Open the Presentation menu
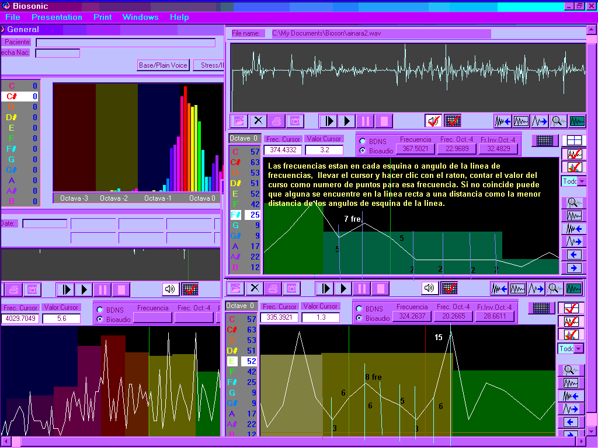Screen dimensions: 598x448 pyautogui.click(x=57, y=17)
